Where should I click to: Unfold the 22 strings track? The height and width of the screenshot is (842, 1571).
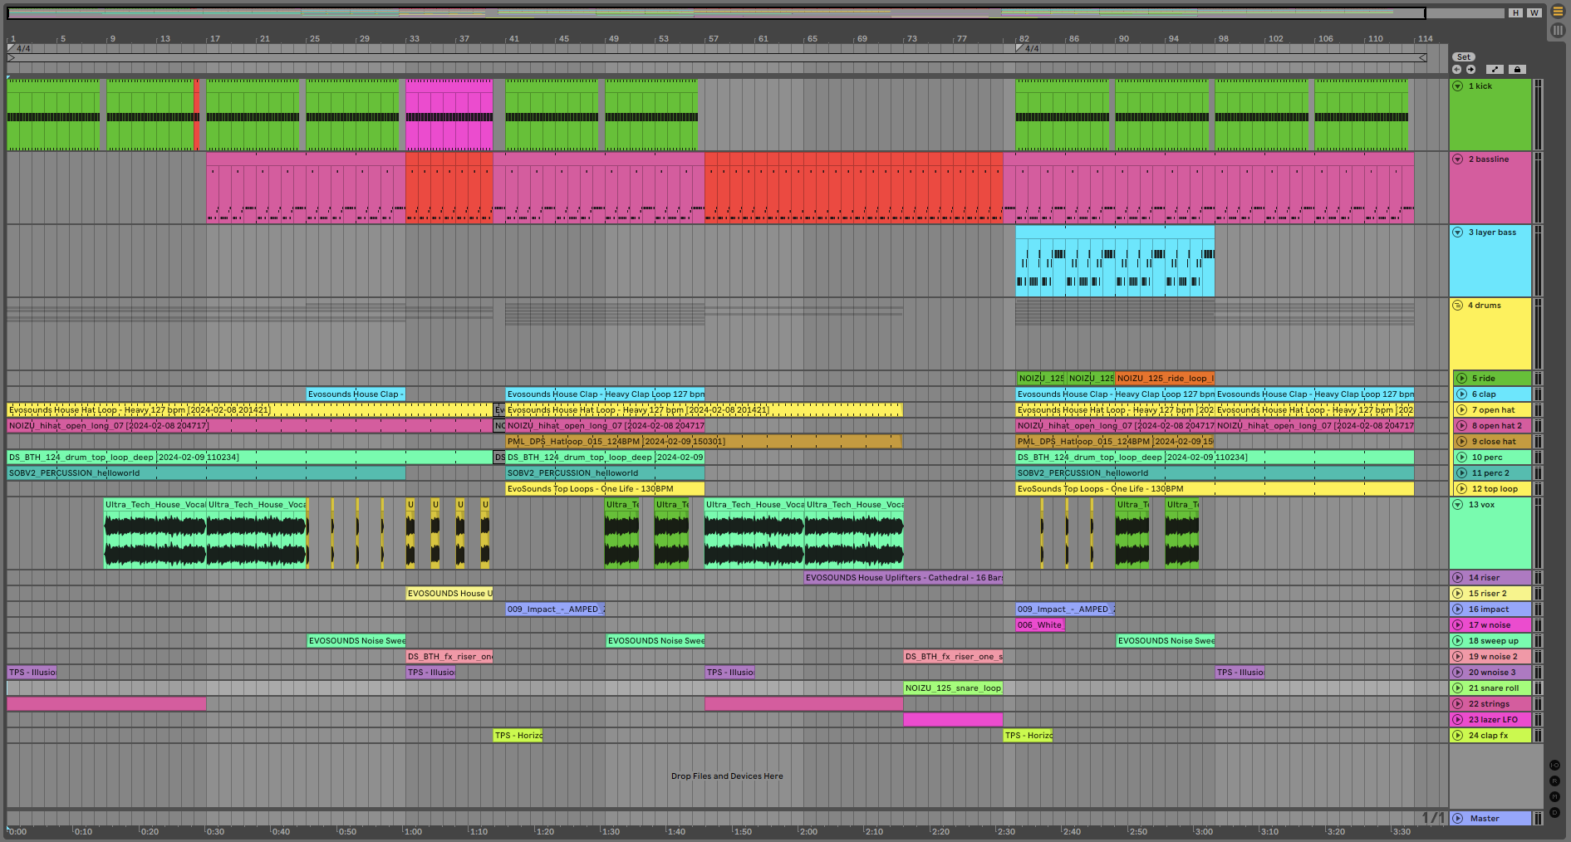point(1458,704)
